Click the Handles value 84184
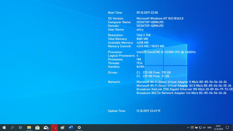Screen dimensions: 233x131 (141, 67)
